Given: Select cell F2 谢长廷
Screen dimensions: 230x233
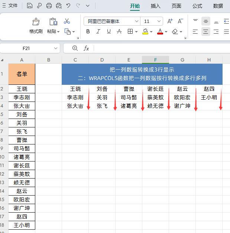Looking at the screenshot, I should (155, 89).
